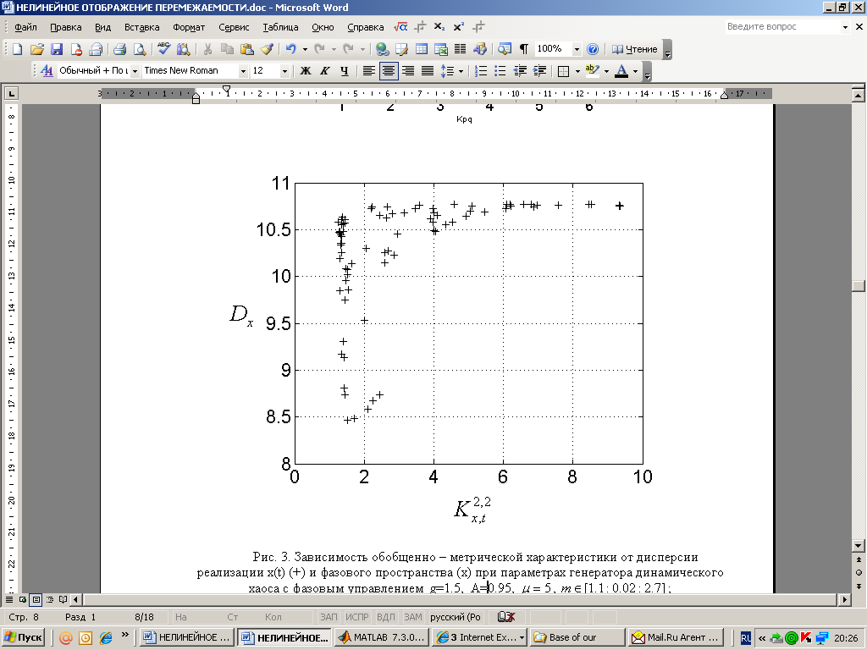
Task: Justify the paragraph text
Action: (428, 71)
